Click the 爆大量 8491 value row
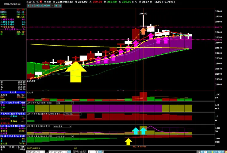 tap(13, 128)
